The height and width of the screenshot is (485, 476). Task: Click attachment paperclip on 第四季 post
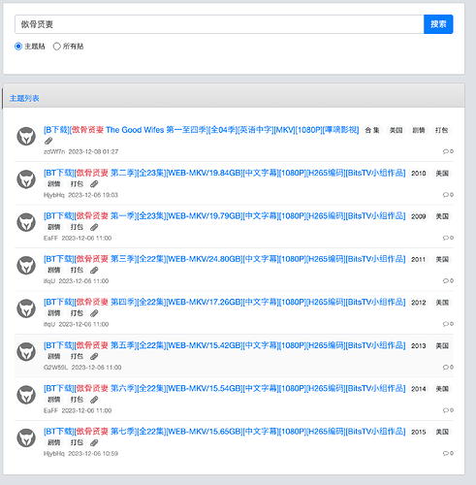click(x=94, y=313)
